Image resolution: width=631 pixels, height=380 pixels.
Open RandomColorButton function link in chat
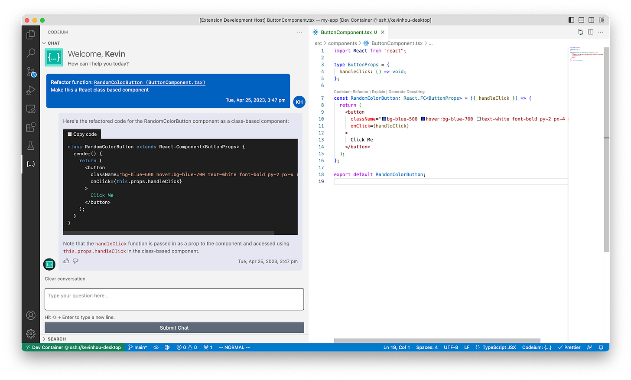(x=150, y=82)
